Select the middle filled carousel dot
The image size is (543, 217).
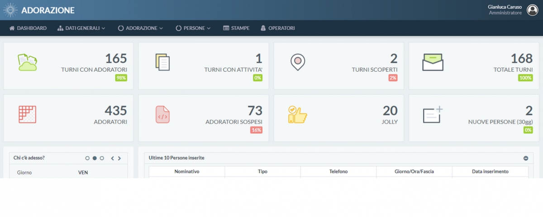pos(95,158)
